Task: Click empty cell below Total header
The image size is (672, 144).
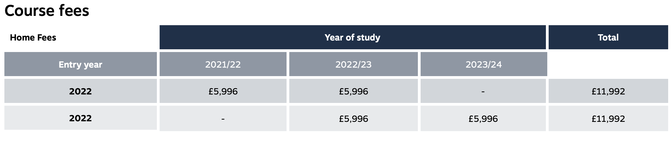Action: tap(608, 64)
